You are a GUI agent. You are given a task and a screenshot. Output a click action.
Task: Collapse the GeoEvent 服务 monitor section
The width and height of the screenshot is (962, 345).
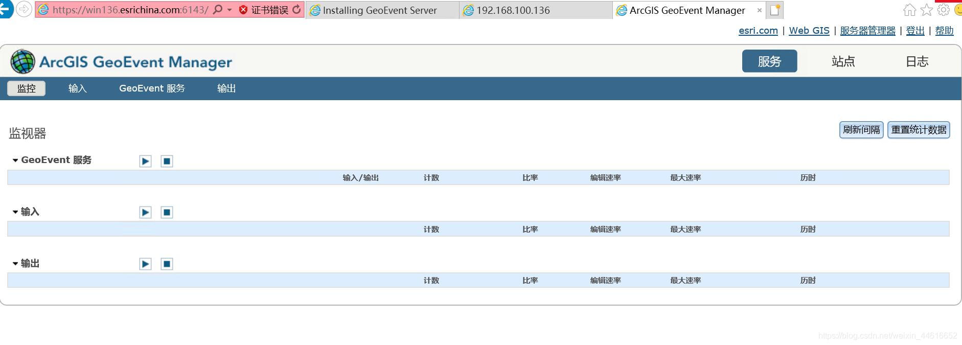coord(15,160)
